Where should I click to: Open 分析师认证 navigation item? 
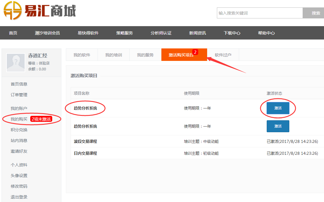[161, 33]
